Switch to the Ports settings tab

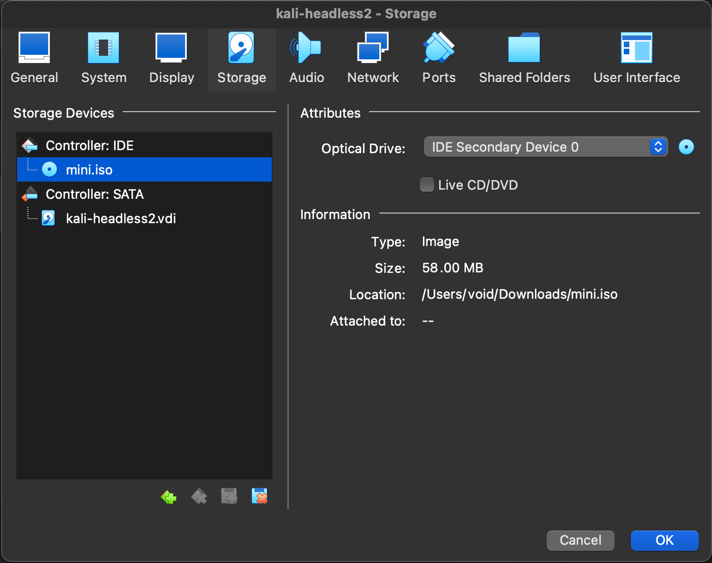[x=439, y=58]
